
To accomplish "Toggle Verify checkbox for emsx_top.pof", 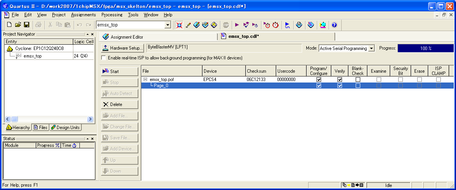I will 340,80.
